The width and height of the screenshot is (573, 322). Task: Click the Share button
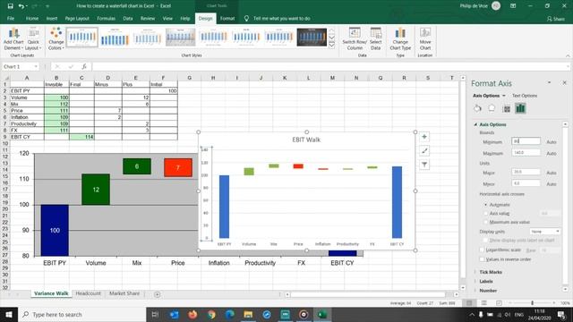pos(556,19)
